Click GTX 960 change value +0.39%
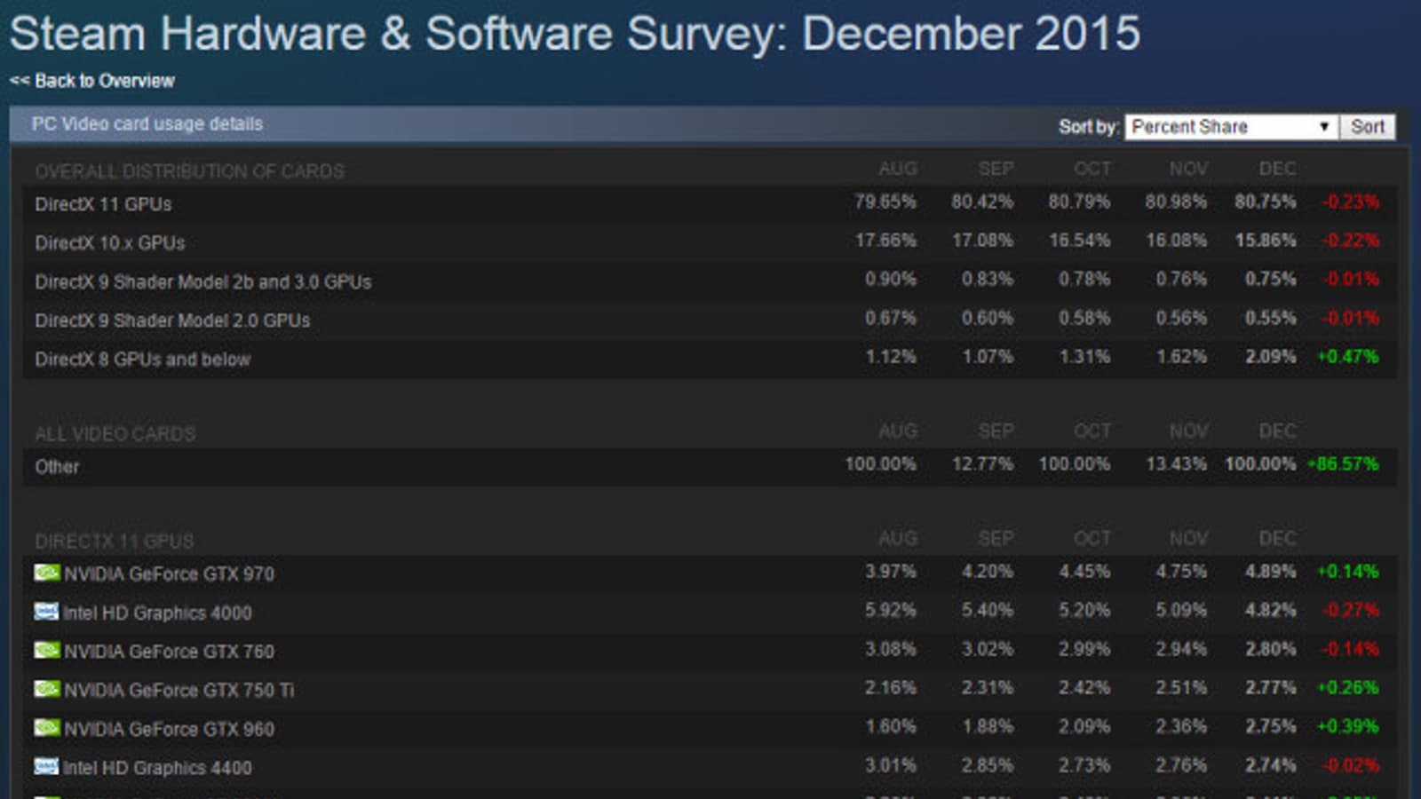 point(1347,727)
